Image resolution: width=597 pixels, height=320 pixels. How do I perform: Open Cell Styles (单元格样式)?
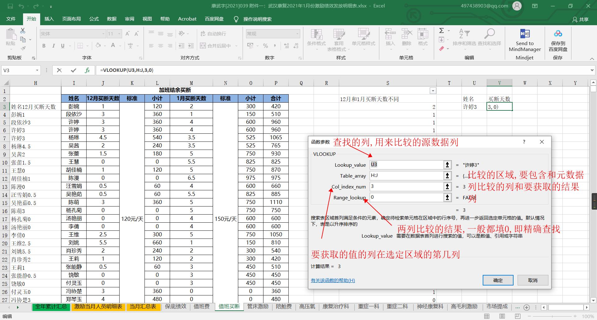[x=363, y=40]
